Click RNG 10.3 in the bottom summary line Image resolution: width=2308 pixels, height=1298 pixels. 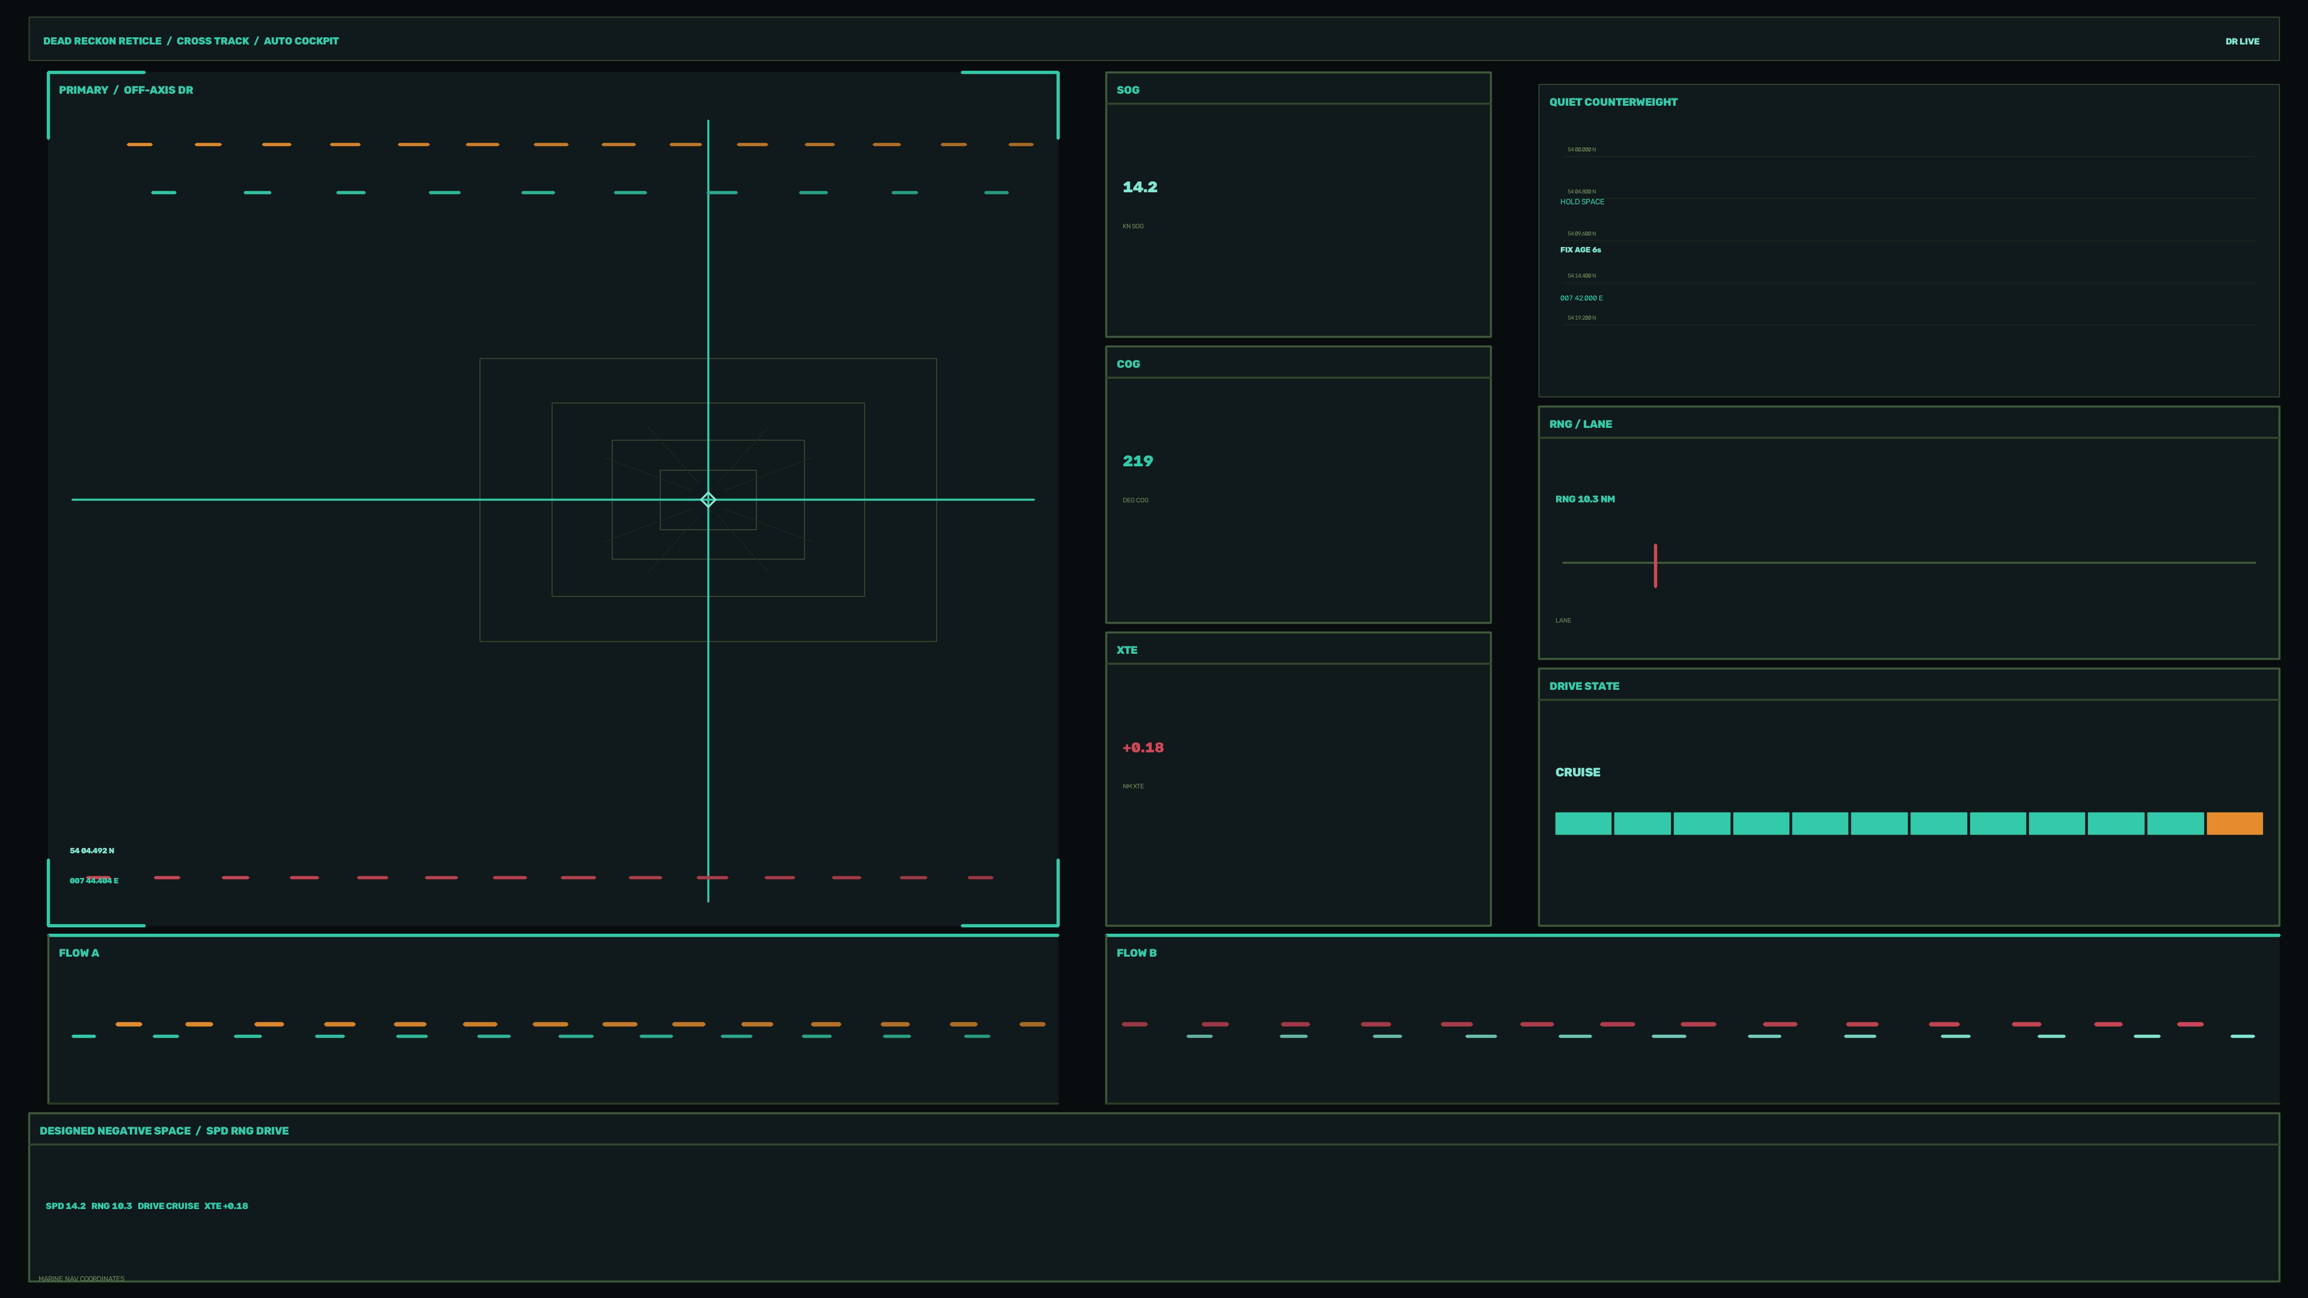pos(111,1205)
